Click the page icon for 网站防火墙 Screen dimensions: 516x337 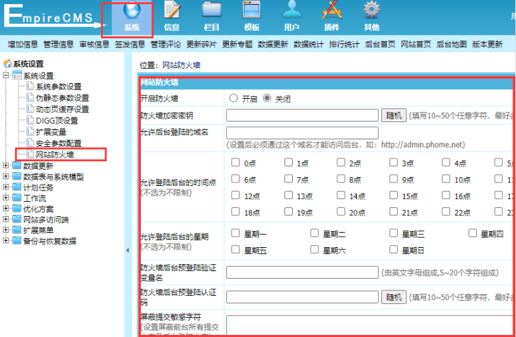[x=30, y=154]
